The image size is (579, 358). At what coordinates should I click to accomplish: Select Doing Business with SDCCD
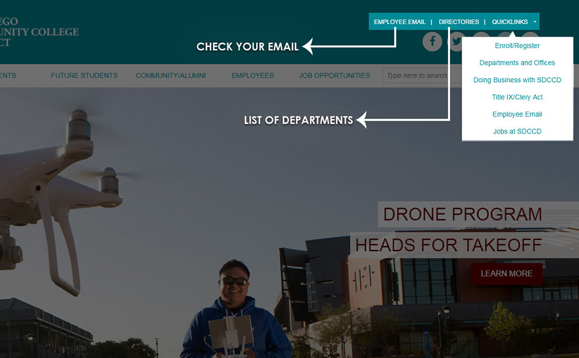[517, 80]
